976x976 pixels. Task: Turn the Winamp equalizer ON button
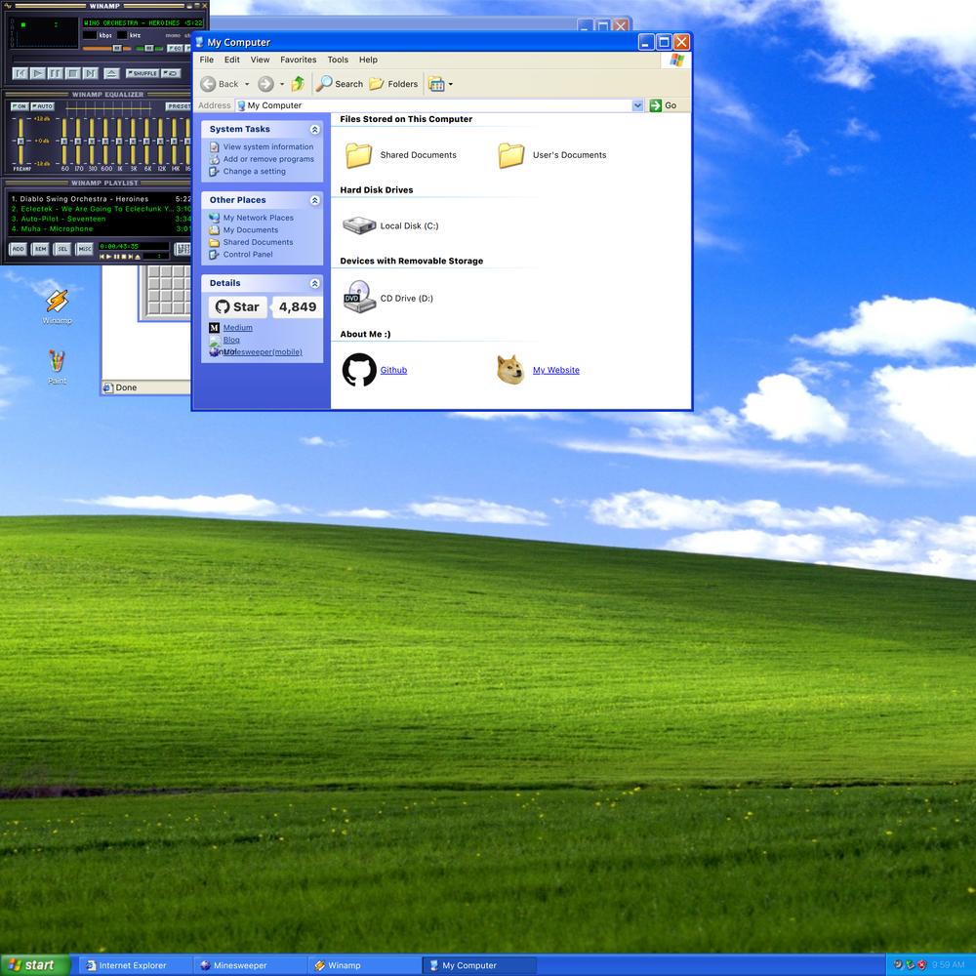click(20, 106)
